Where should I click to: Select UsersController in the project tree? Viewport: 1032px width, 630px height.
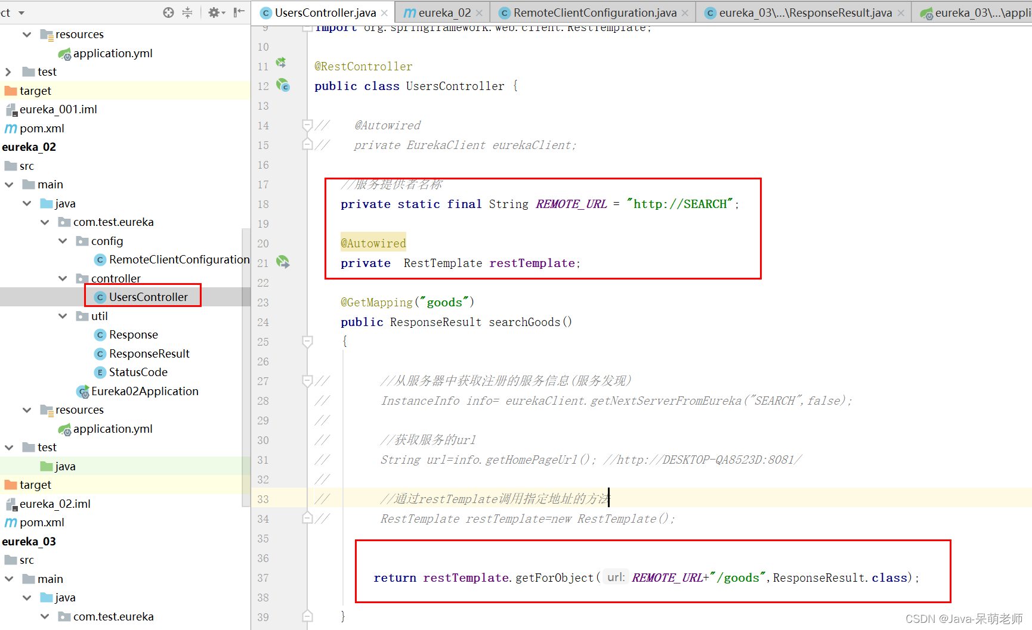pyautogui.click(x=148, y=297)
